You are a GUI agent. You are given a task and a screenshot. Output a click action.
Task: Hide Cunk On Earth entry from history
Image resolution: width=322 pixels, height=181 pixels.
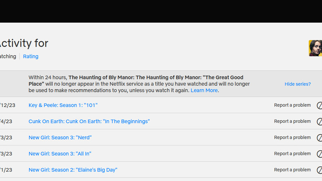coord(320,121)
